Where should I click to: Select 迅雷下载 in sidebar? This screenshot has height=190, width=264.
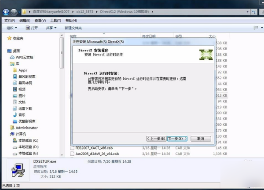pyautogui.click(x=25, y=109)
